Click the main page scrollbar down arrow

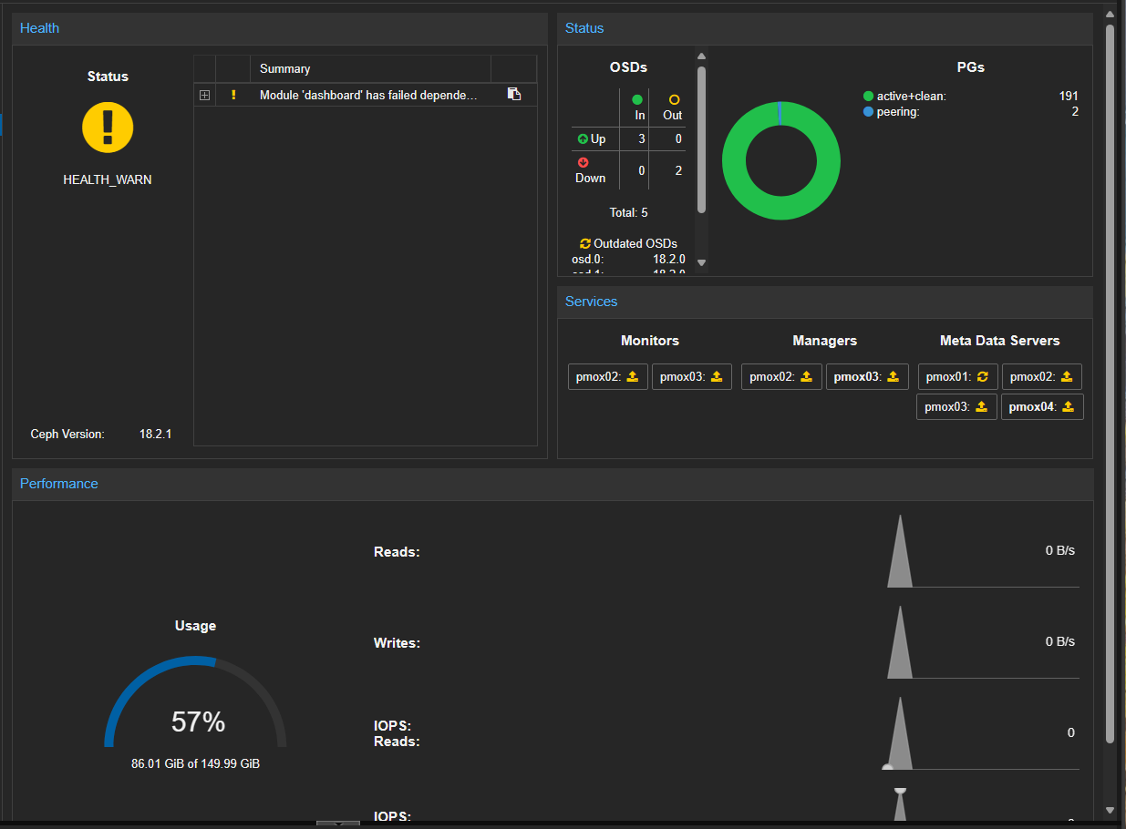click(1110, 810)
